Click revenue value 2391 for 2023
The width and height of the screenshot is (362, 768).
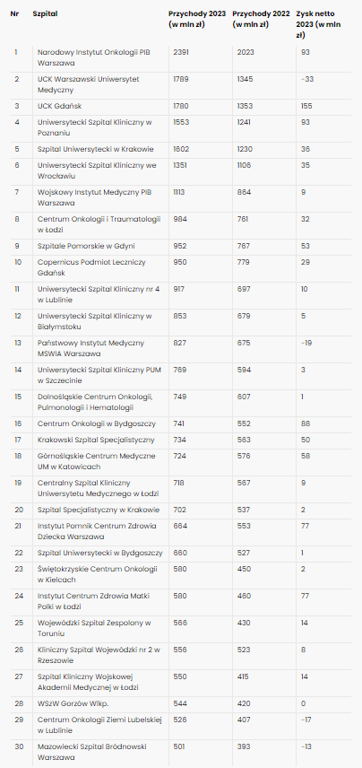pyautogui.click(x=181, y=52)
